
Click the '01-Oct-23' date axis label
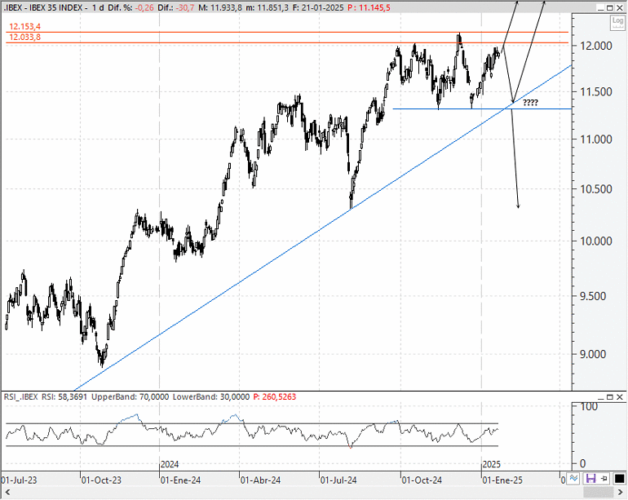(101, 480)
